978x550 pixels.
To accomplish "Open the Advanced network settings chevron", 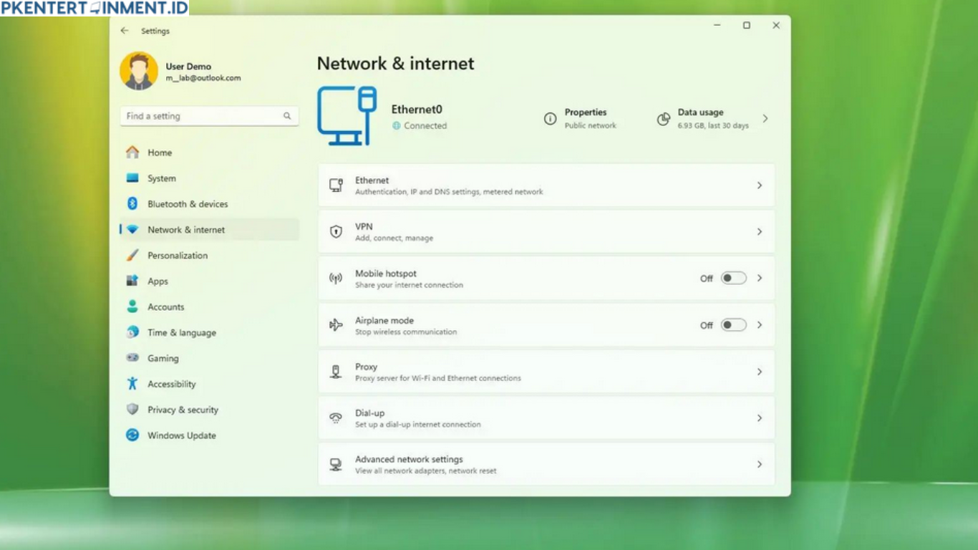I will click(x=760, y=465).
